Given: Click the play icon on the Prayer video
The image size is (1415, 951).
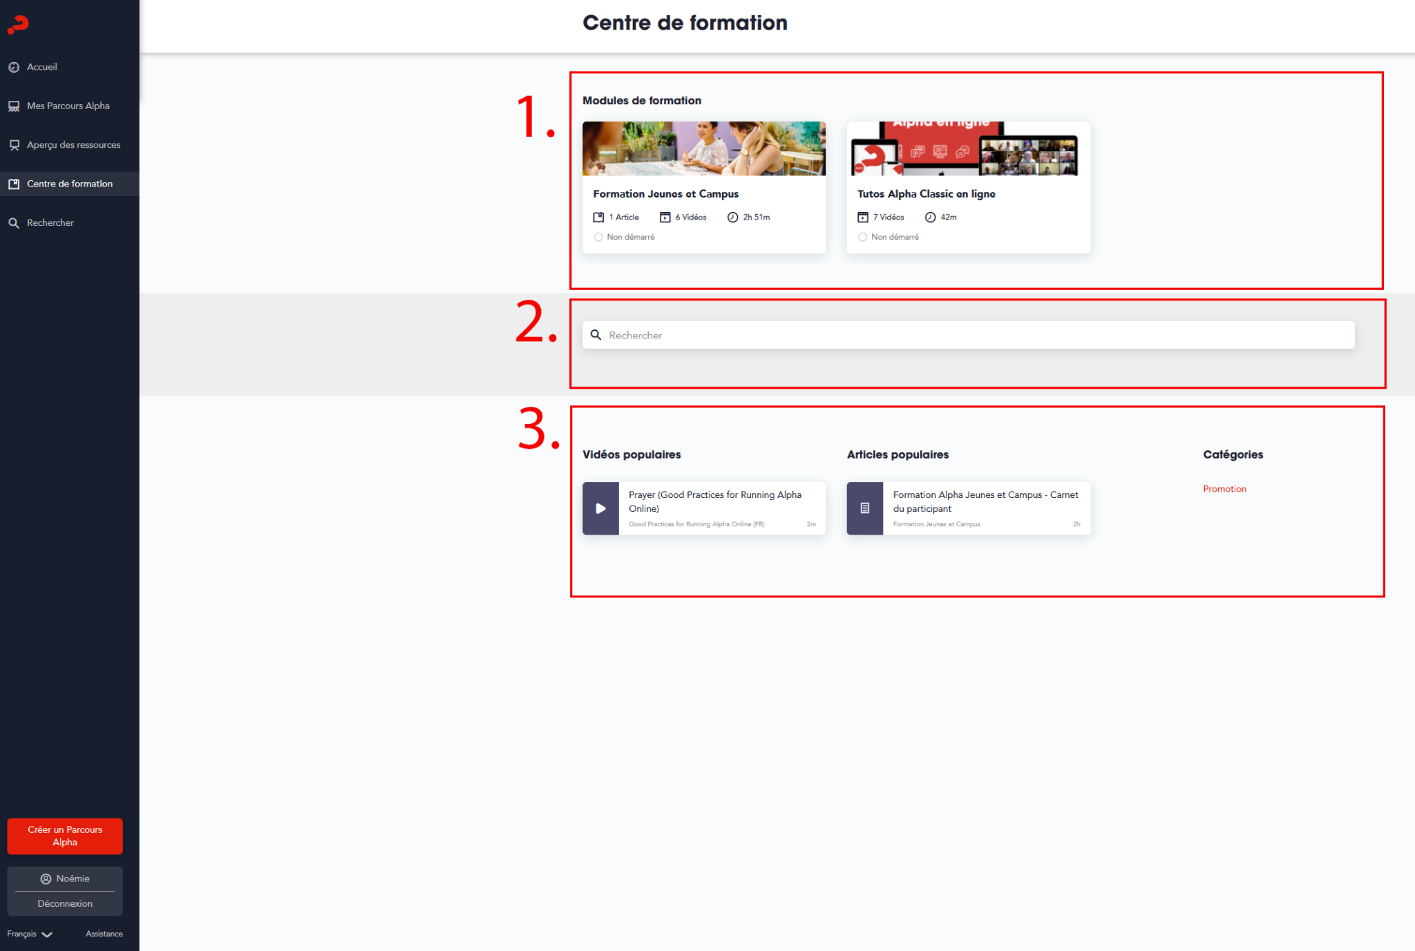Looking at the screenshot, I should click(600, 508).
